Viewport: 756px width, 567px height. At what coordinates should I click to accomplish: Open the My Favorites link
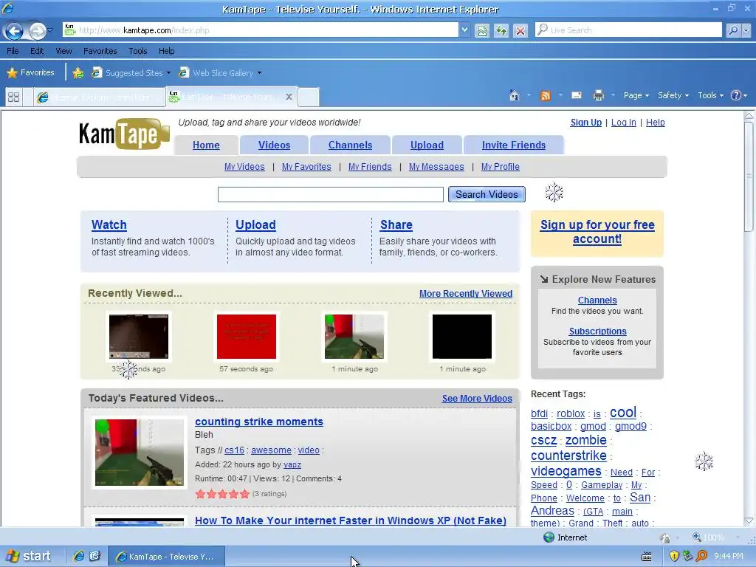tap(306, 167)
